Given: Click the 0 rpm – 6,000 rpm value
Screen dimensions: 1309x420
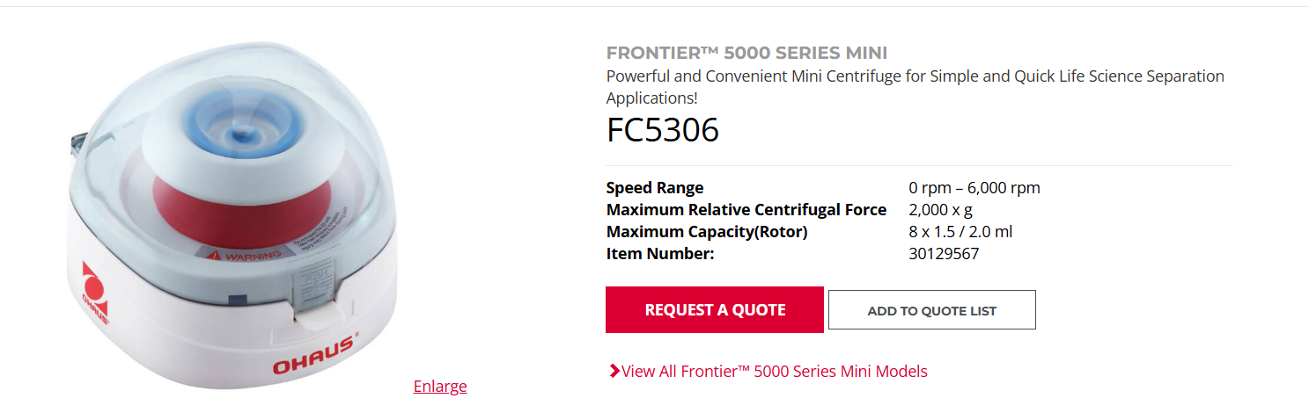Looking at the screenshot, I should pos(974,187).
